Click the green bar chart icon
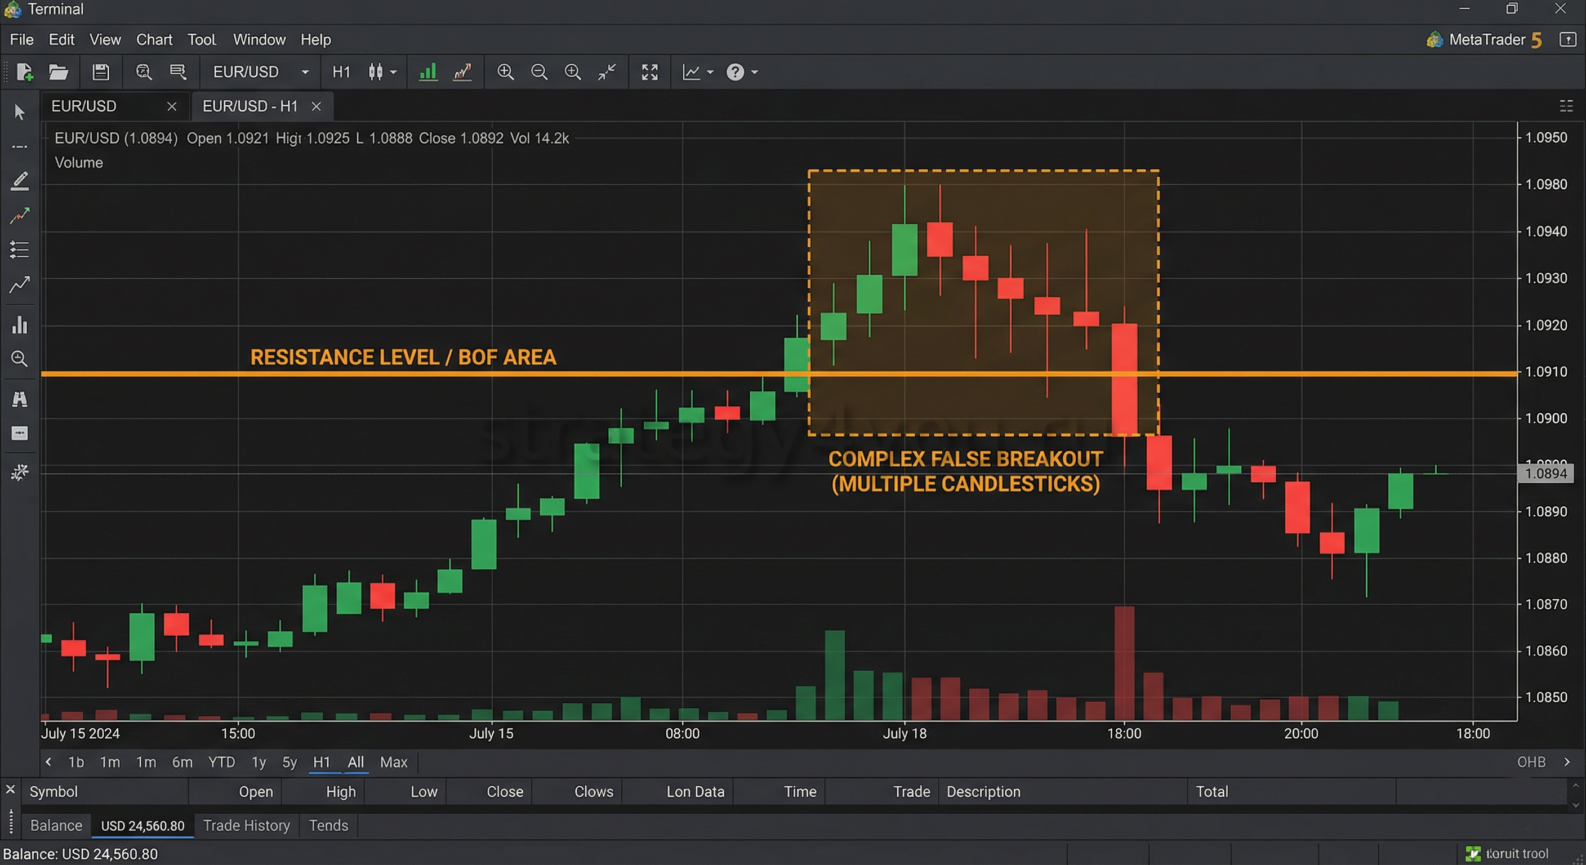This screenshot has width=1586, height=865. (x=428, y=72)
